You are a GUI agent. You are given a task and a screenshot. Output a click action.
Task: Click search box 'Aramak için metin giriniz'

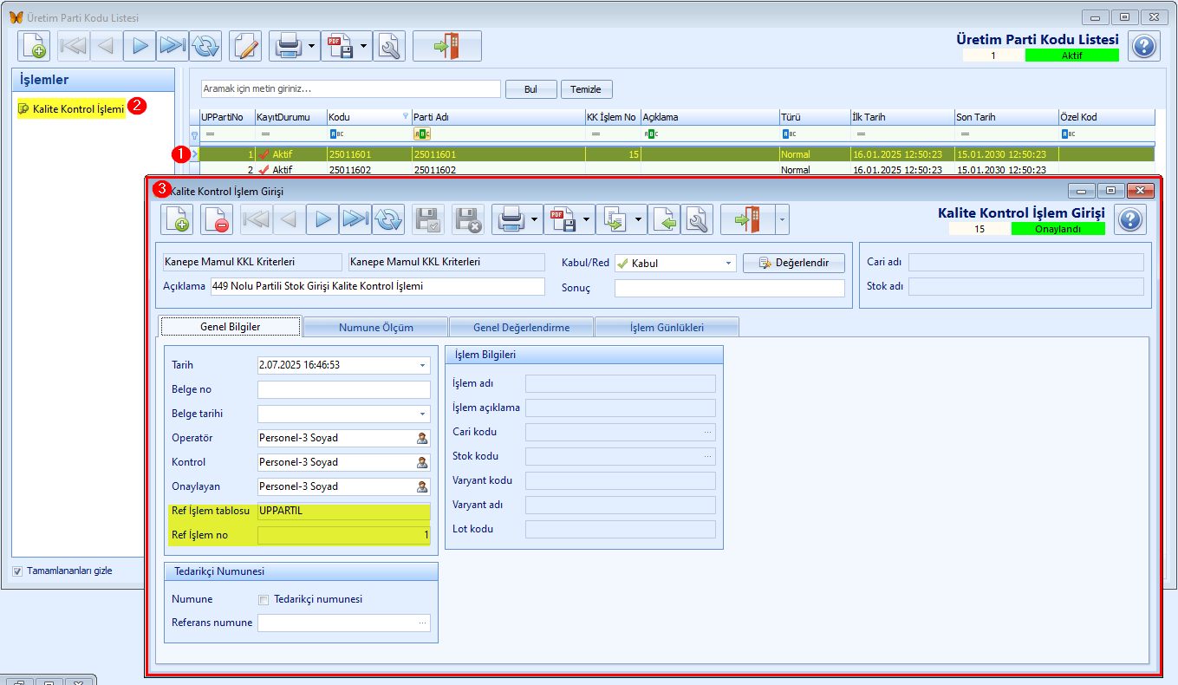point(350,88)
